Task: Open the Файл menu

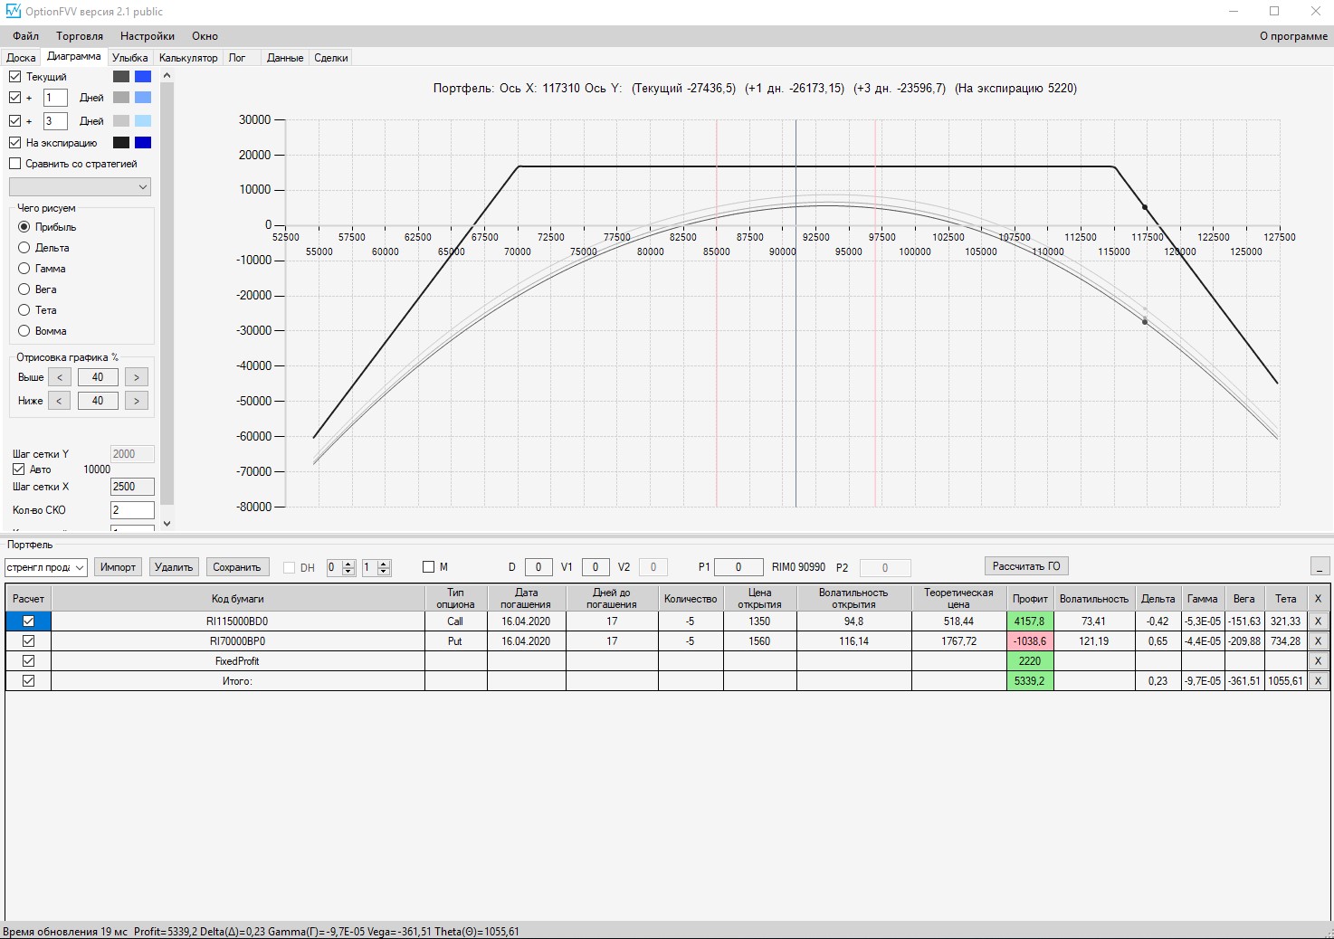Action: pyautogui.click(x=25, y=36)
